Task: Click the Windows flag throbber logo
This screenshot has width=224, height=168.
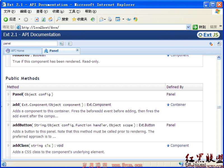Action: pyautogui.click(x=218, y=11)
